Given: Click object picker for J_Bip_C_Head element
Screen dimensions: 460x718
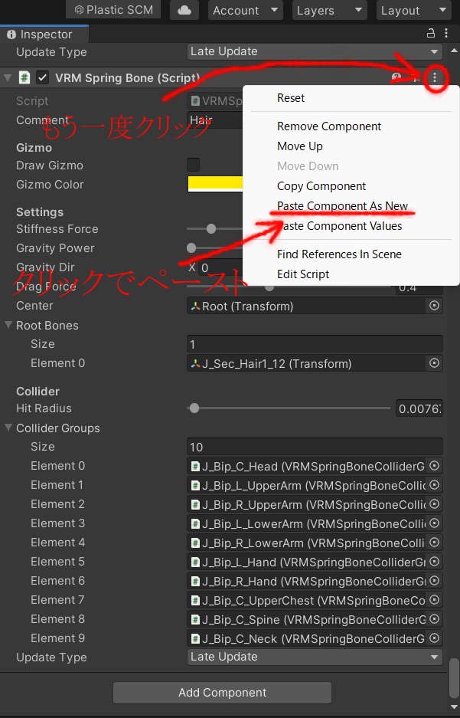Looking at the screenshot, I should pyautogui.click(x=434, y=466).
